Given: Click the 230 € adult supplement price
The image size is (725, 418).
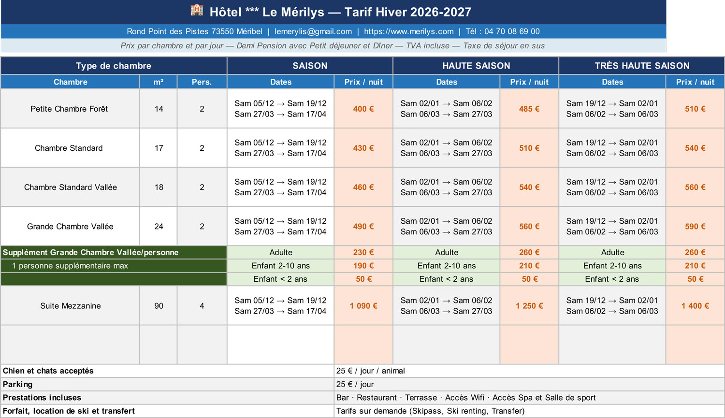Looking at the screenshot, I should [x=363, y=252].
